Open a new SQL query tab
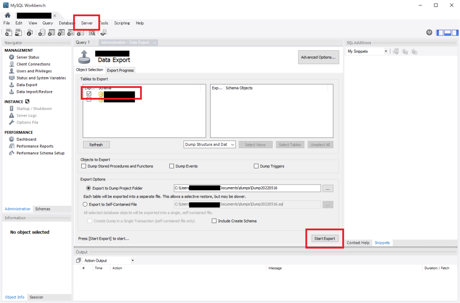The height and width of the screenshot is (303, 460). tap(8, 32)
